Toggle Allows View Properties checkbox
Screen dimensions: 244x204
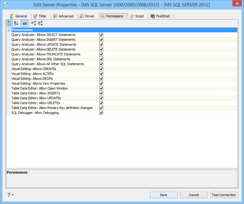pos(101,83)
